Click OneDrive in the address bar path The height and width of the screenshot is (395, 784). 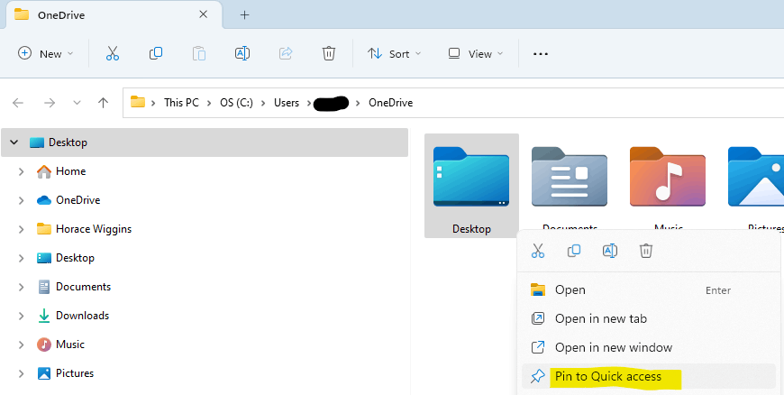[390, 103]
